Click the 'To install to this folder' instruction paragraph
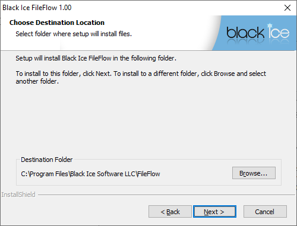The height and width of the screenshot is (226, 297). (x=141, y=77)
